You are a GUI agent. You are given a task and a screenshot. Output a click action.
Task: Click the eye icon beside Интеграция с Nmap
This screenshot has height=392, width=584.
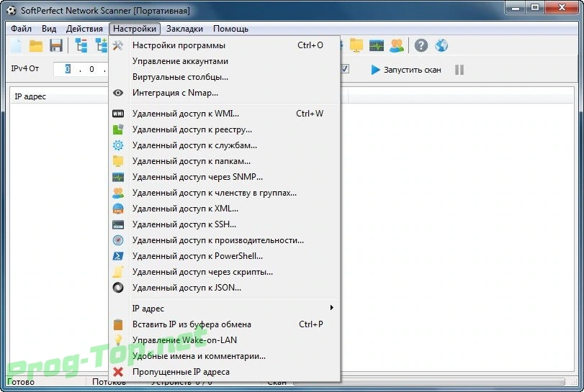pos(118,93)
